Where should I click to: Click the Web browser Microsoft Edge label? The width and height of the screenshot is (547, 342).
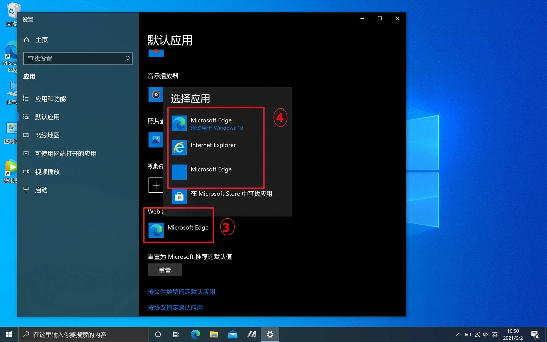188,228
